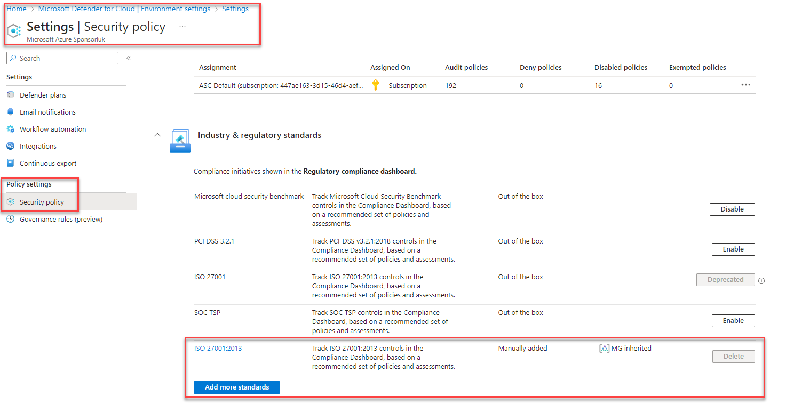Click the Defender plans icon in sidebar
This screenshot has height=405, width=802.
point(10,95)
